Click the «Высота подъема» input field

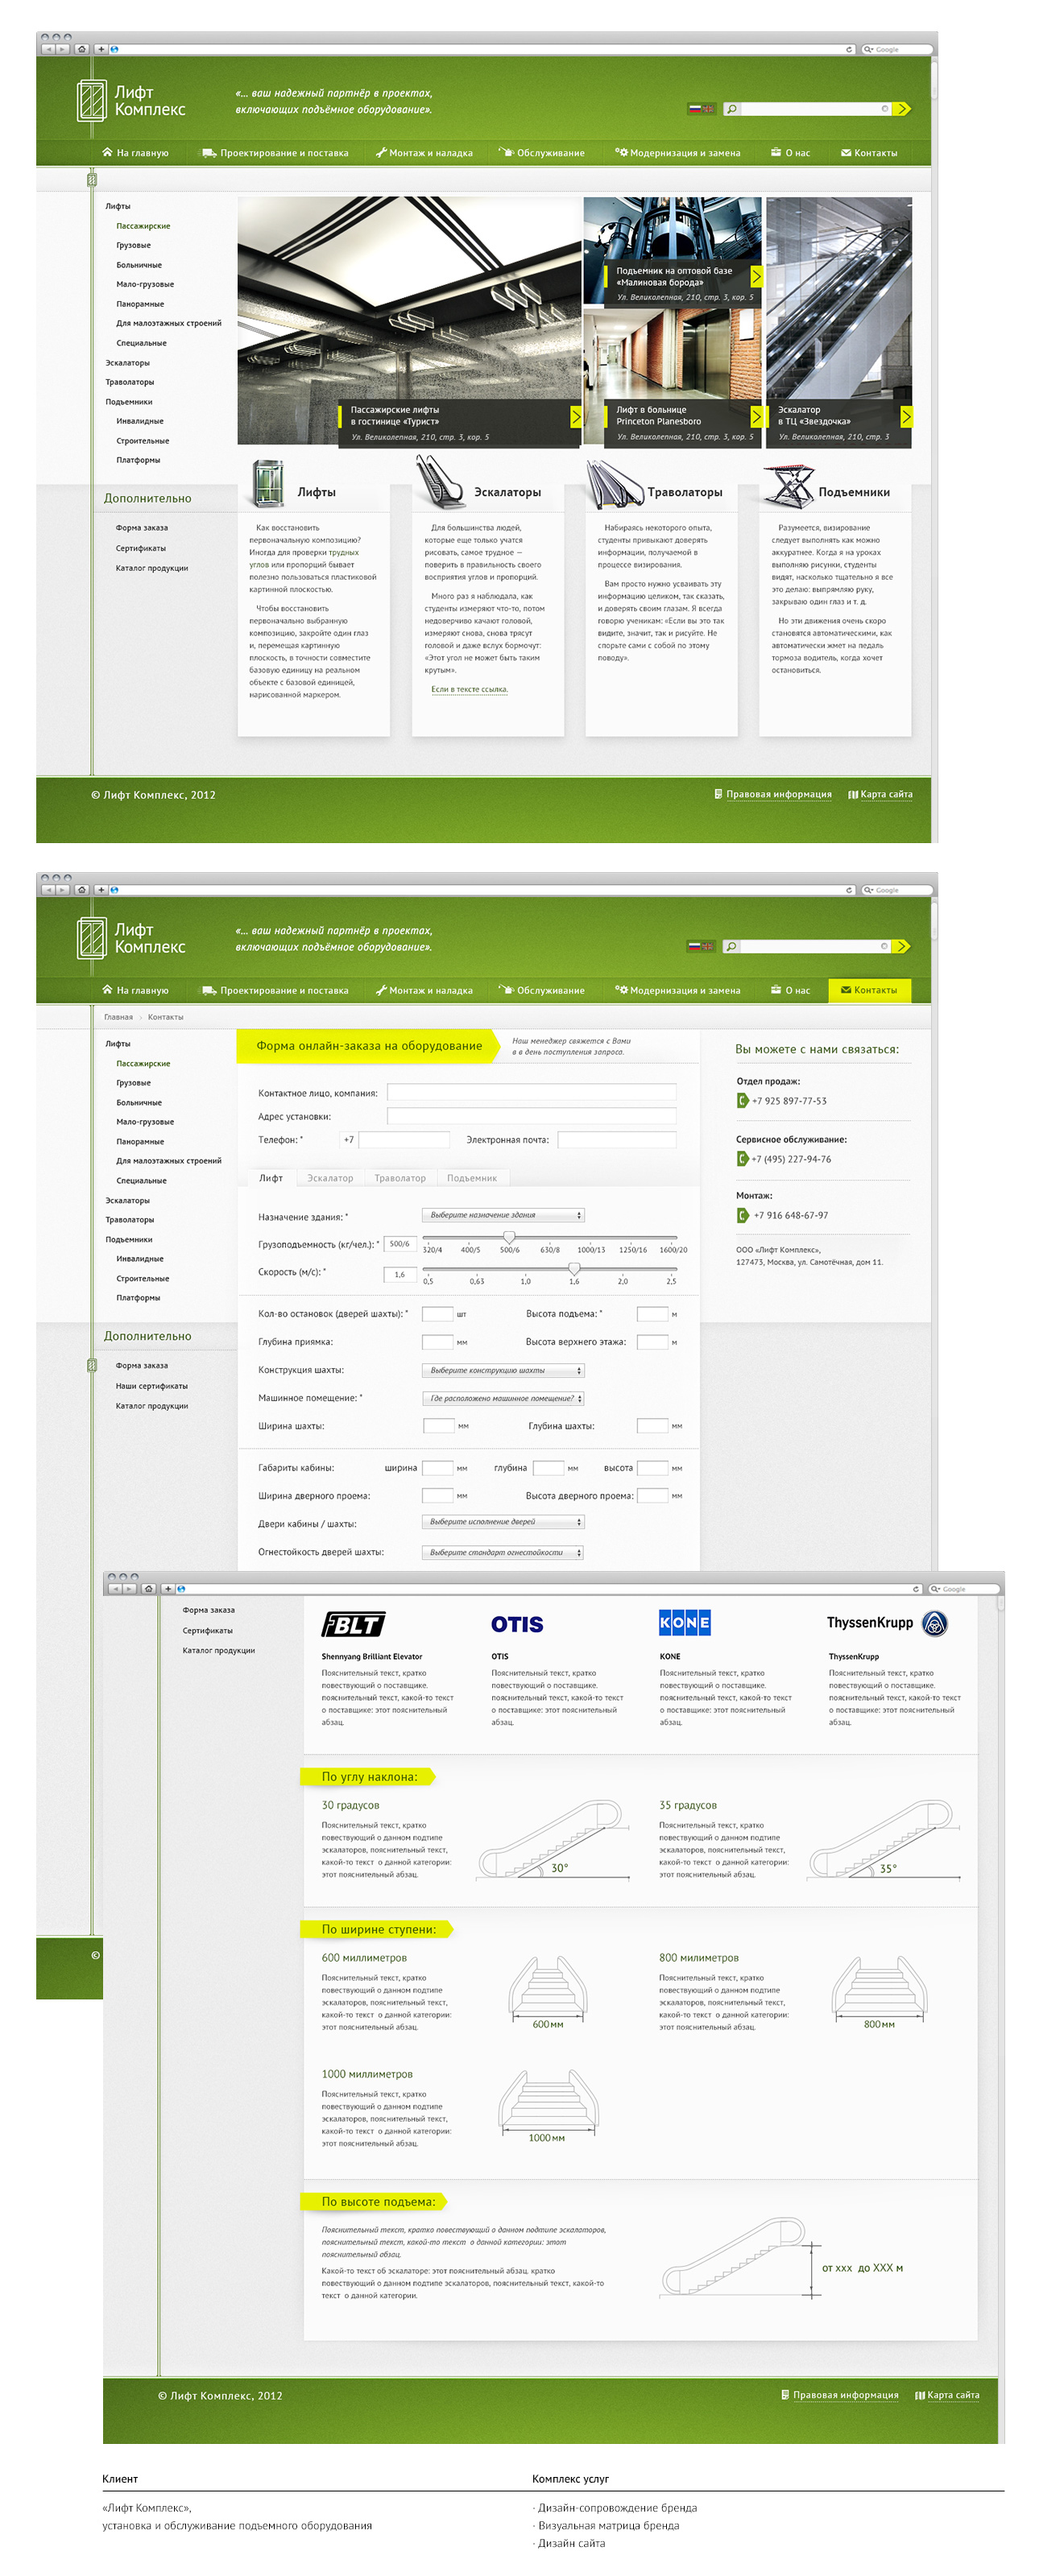point(652,1313)
